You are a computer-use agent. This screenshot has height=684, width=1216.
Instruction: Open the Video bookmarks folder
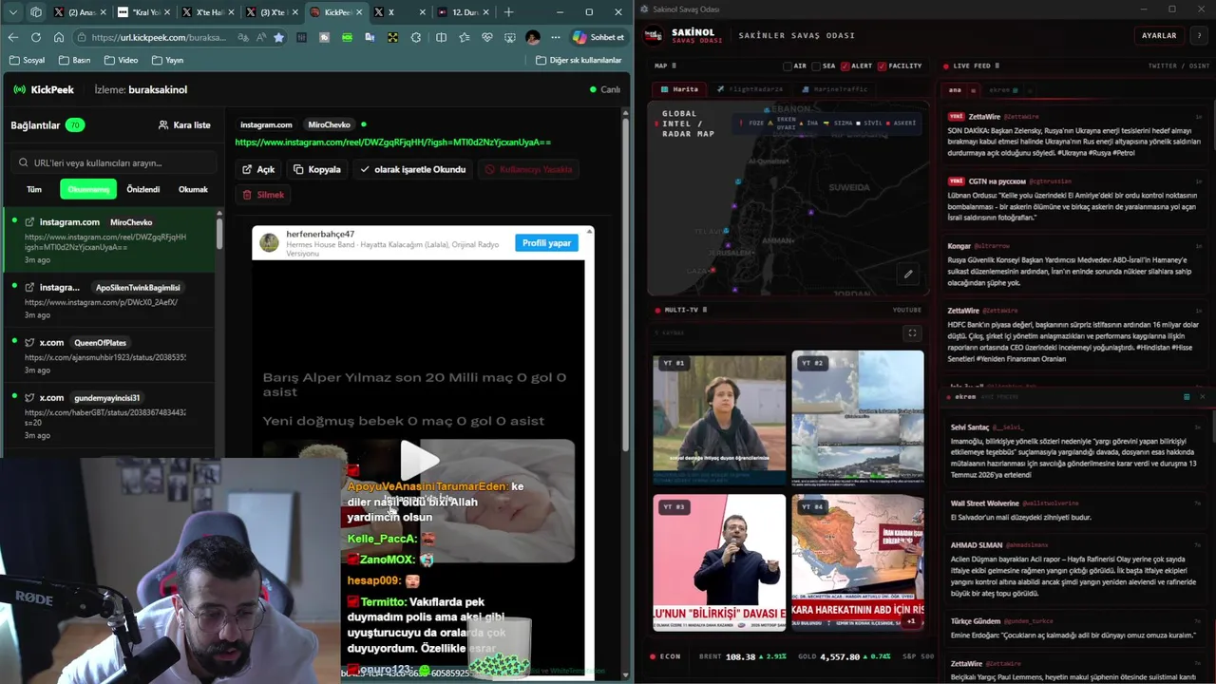point(120,60)
